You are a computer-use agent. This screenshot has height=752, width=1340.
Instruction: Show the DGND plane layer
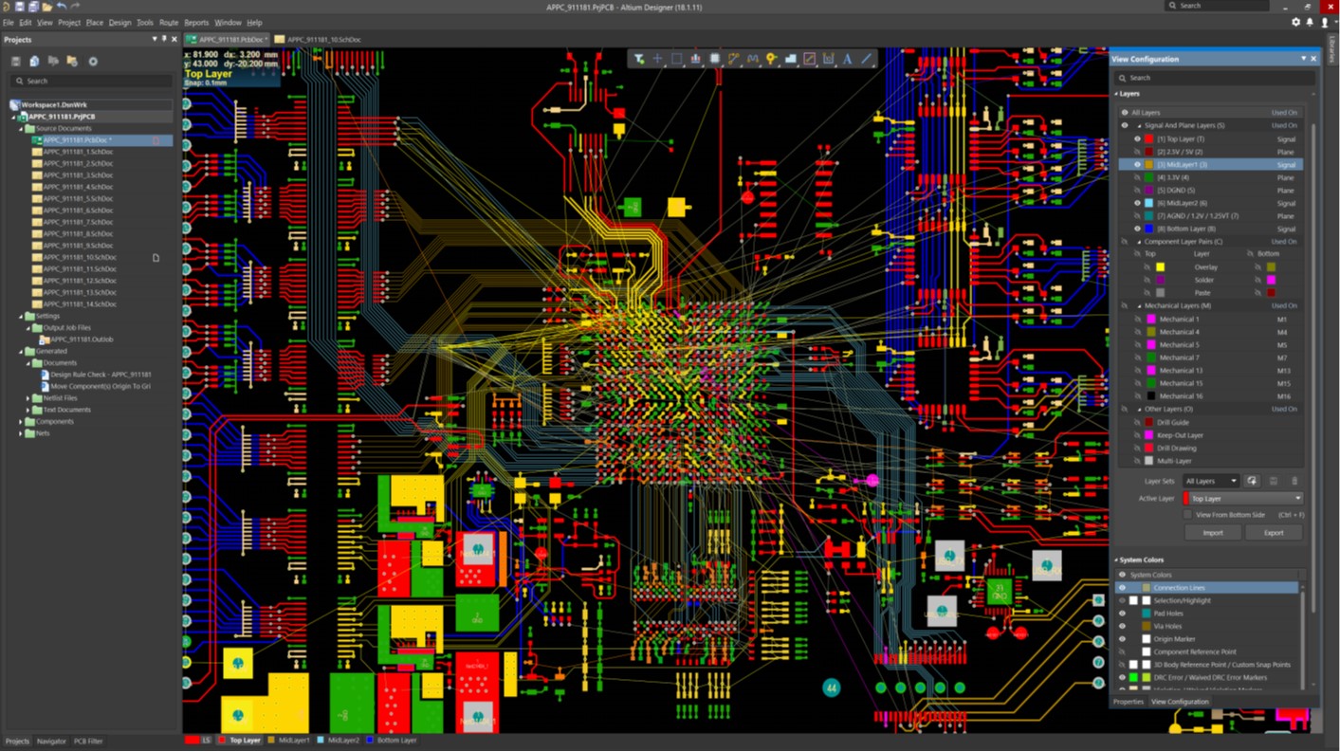pos(1137,190)
